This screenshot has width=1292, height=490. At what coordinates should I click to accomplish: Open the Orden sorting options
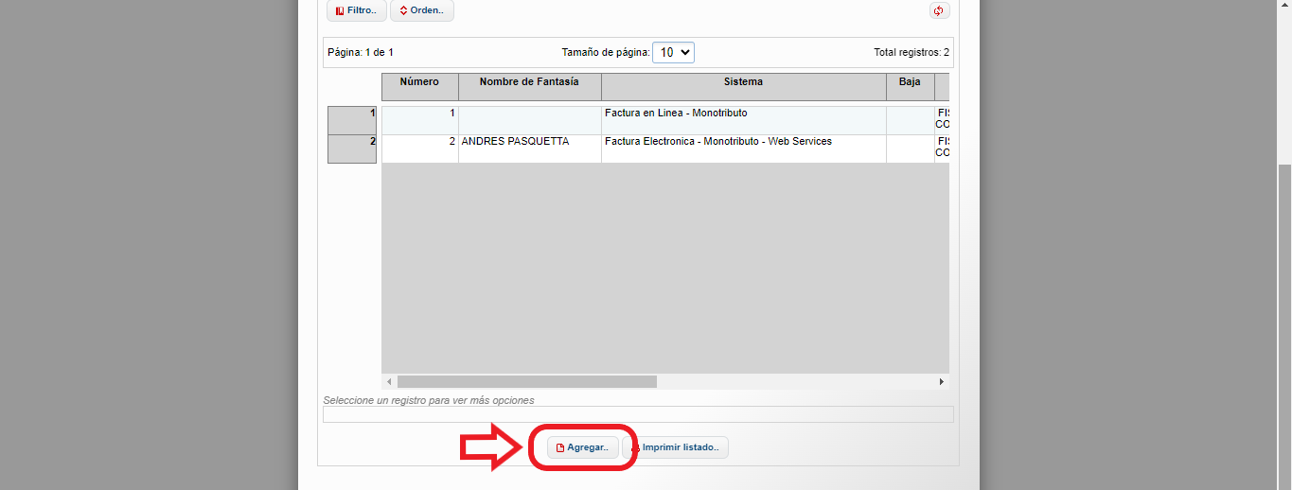pos(421,11)
